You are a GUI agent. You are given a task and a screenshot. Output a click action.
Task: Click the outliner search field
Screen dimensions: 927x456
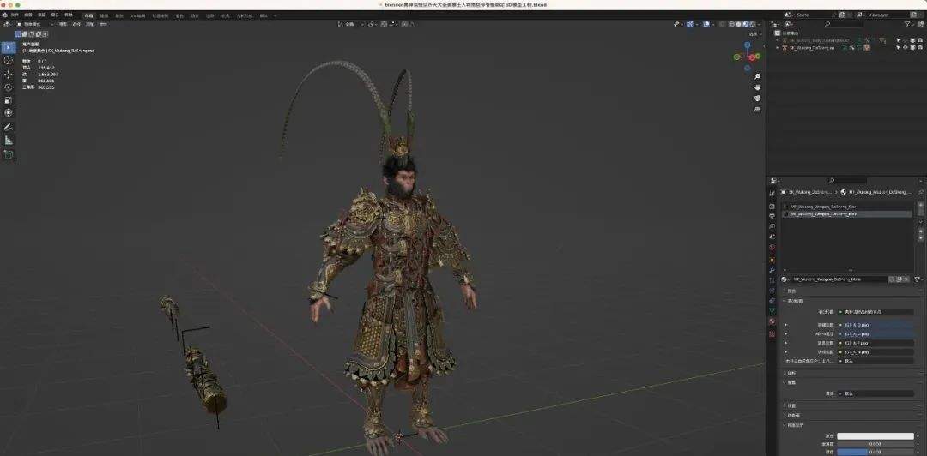click(845, 24)
